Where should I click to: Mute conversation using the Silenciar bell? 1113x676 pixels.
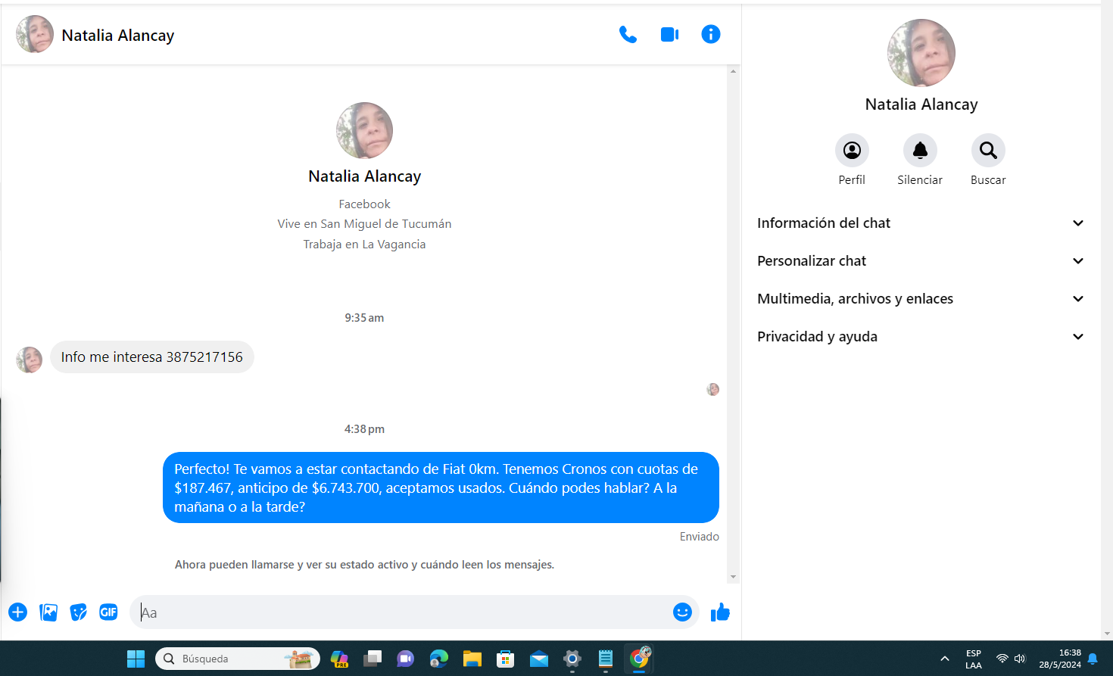920,151
